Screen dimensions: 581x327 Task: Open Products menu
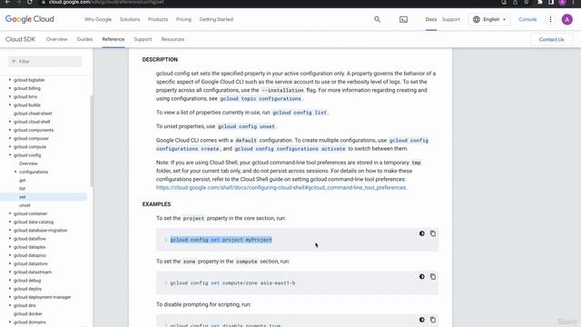[158, 19]
